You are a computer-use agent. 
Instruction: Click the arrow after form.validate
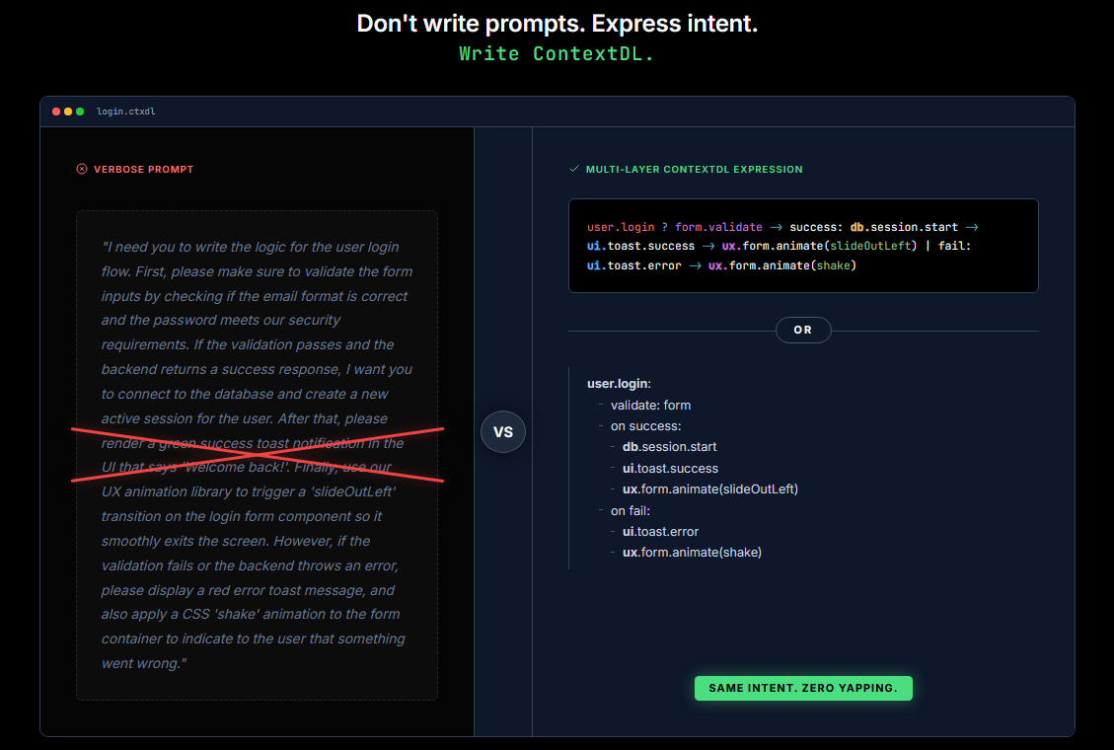[x=776, y=227]
